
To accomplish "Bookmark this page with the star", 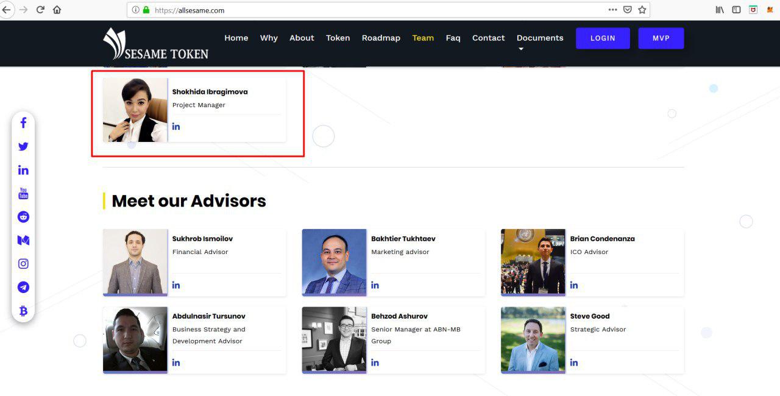I will click(642, 10).
